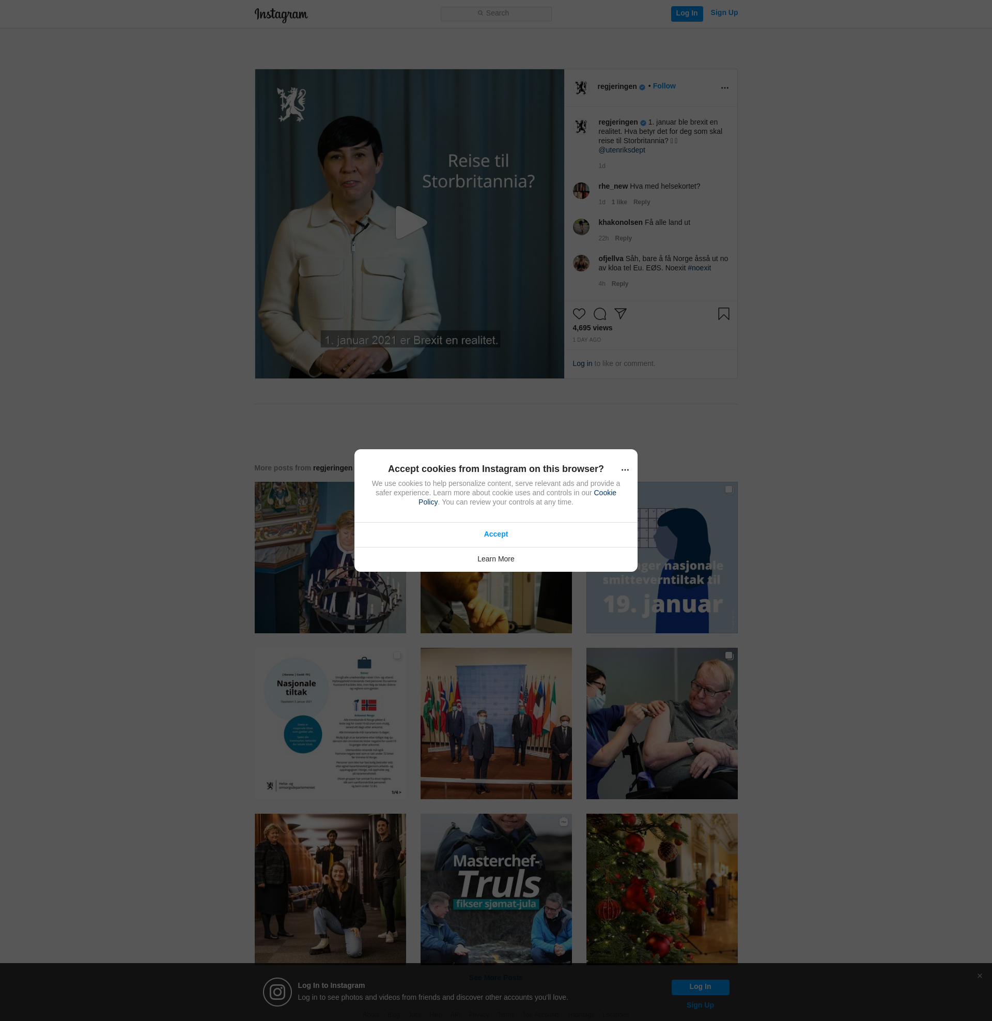
Task: Open the flags group photo post
Action: coord(495,723)
